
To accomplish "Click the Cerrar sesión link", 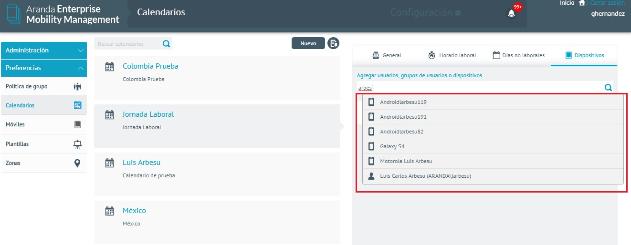I will (607, 3).
